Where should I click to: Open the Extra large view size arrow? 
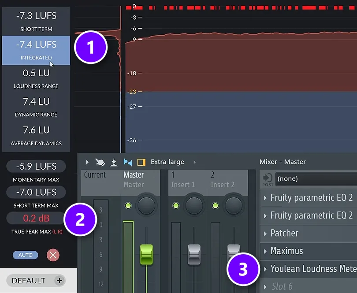click(x=194, y=162)
